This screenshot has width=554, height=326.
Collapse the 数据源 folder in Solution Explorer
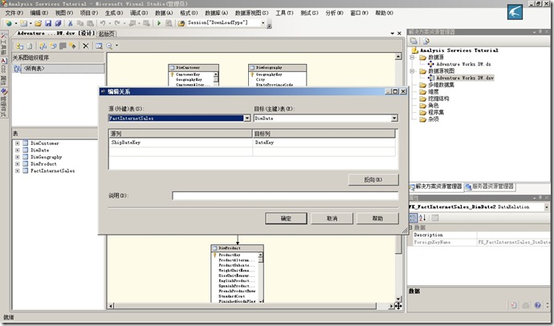[412, 57]
